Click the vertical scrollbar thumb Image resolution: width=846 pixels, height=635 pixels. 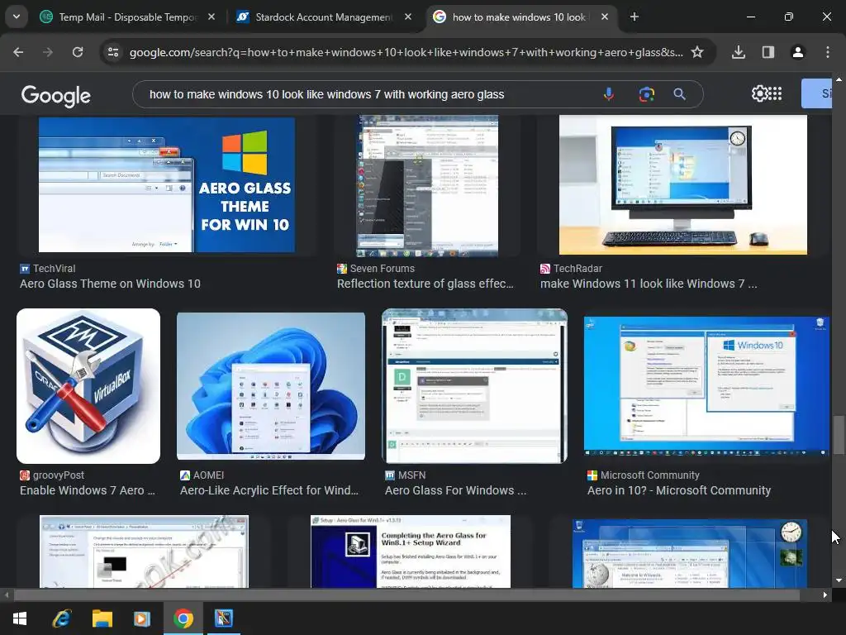(x=838, y=435)
